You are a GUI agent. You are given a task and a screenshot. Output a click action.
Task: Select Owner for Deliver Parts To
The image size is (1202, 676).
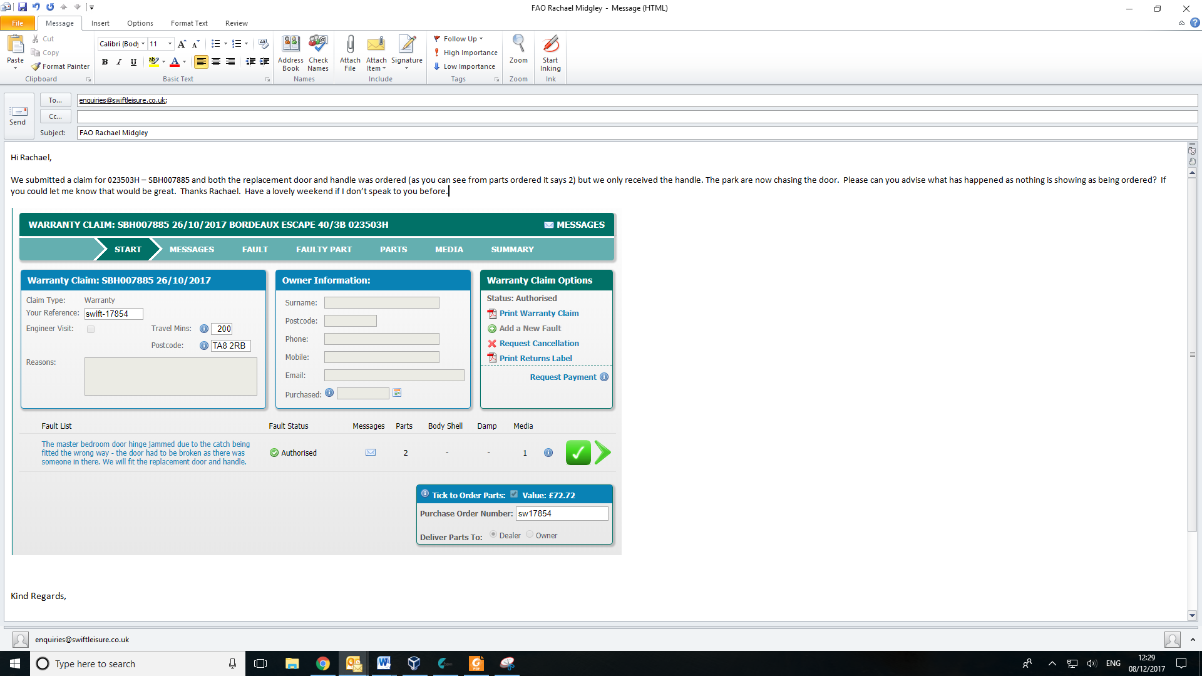(x=530, y=535)
